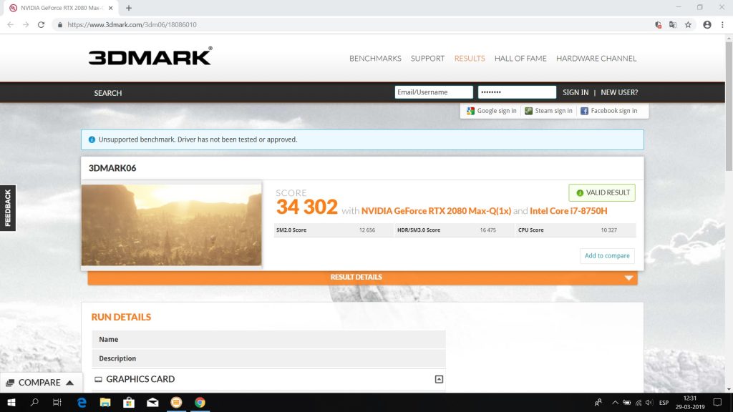Viewport: 733px width, 412px height.
Task: Open Microsoft Edge from the taskbar
Action: tap(82, 403)
